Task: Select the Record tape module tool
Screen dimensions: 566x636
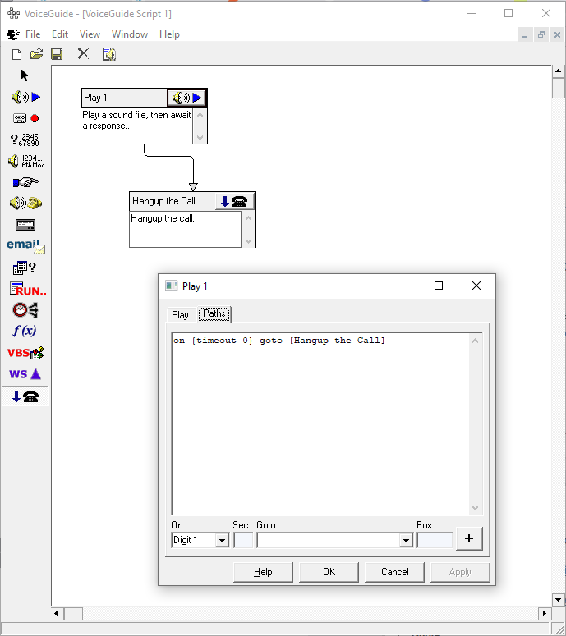Action: tap(26, 118)
